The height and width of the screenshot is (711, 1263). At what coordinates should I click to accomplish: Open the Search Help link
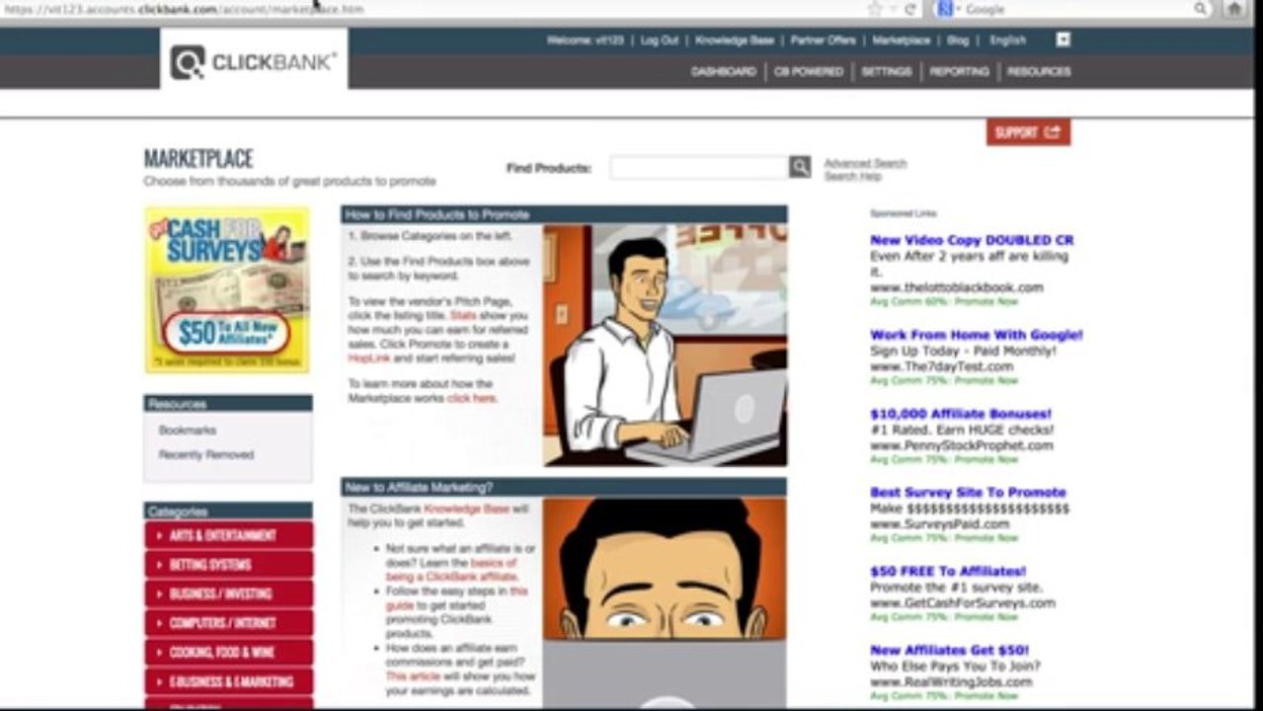[x=852, y=176]
